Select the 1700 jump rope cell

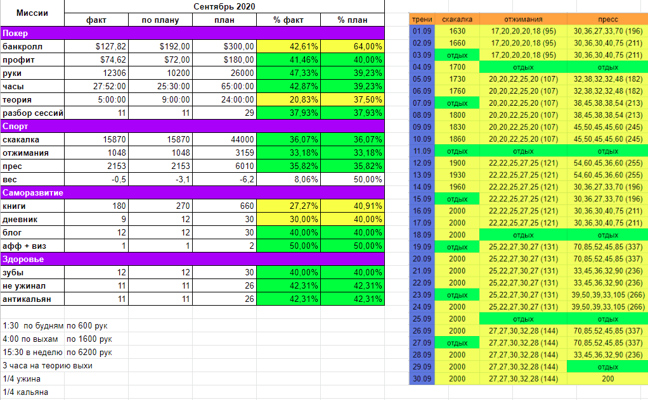pyautogui.click(x=457, y=67)
